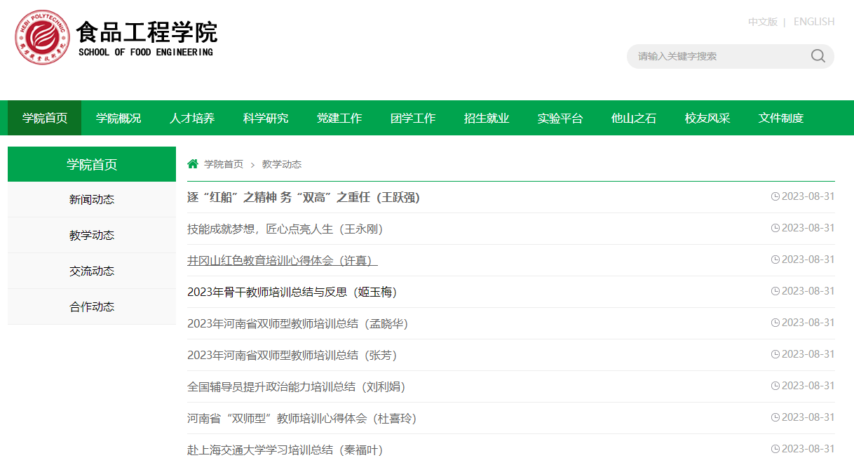Select 交流动态 in the left sidebar

(92, 271)
